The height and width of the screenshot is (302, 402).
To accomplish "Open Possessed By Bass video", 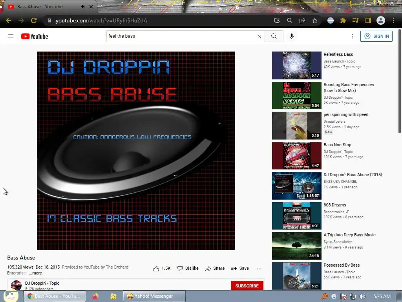I will [x=342, y=265].
